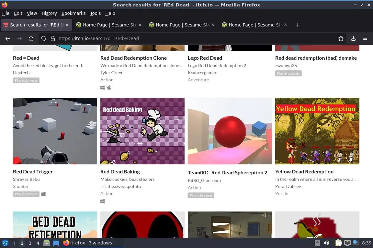Screen dimensions: 373x248
Task: Visit author Shreyas Babu's profile
Action: click(26, 179)
